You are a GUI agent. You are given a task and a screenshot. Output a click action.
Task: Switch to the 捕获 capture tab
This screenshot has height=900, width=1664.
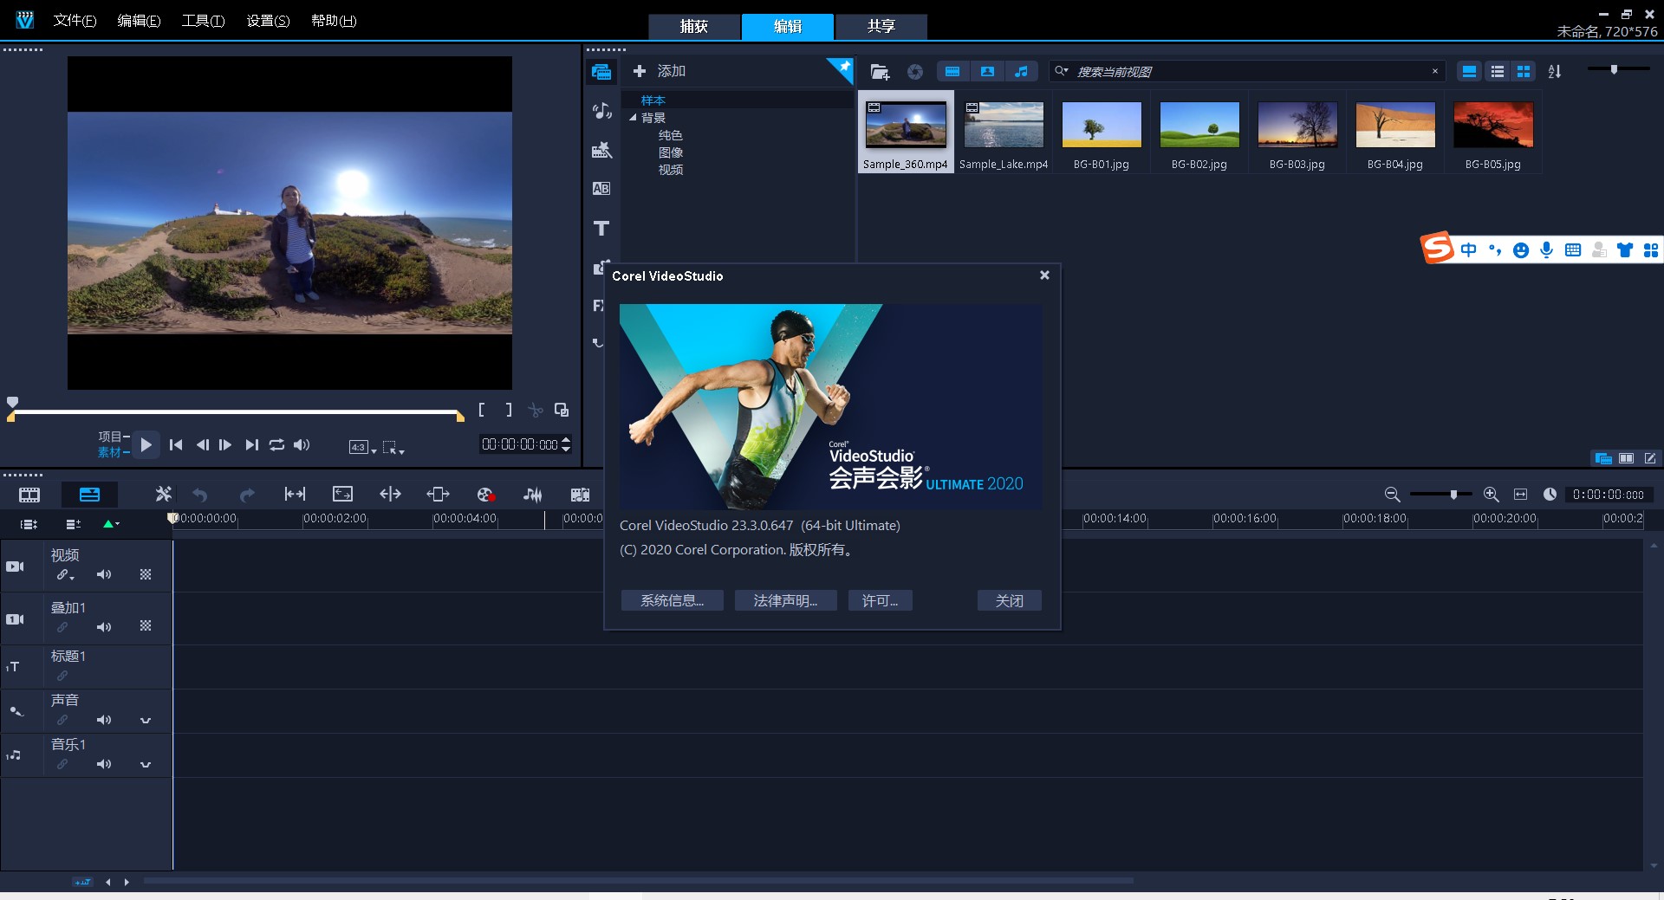pyautogui.click(x=694, y=26)
